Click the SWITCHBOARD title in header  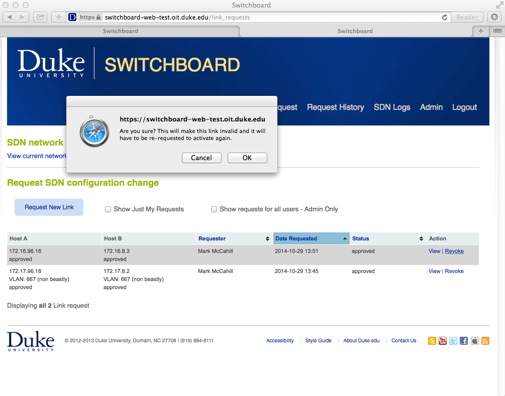[172, 65]
